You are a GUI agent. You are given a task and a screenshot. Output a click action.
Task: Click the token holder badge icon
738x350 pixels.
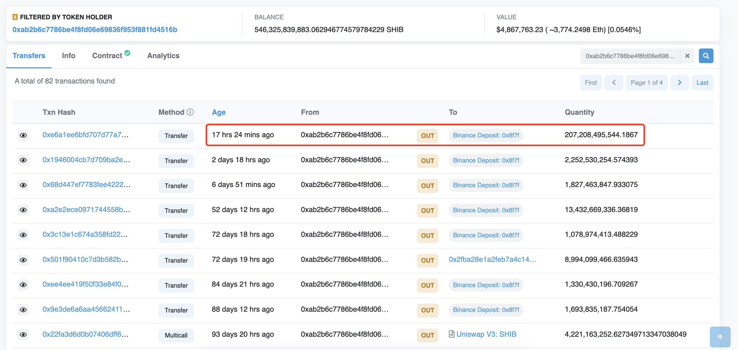click(15, 17)
